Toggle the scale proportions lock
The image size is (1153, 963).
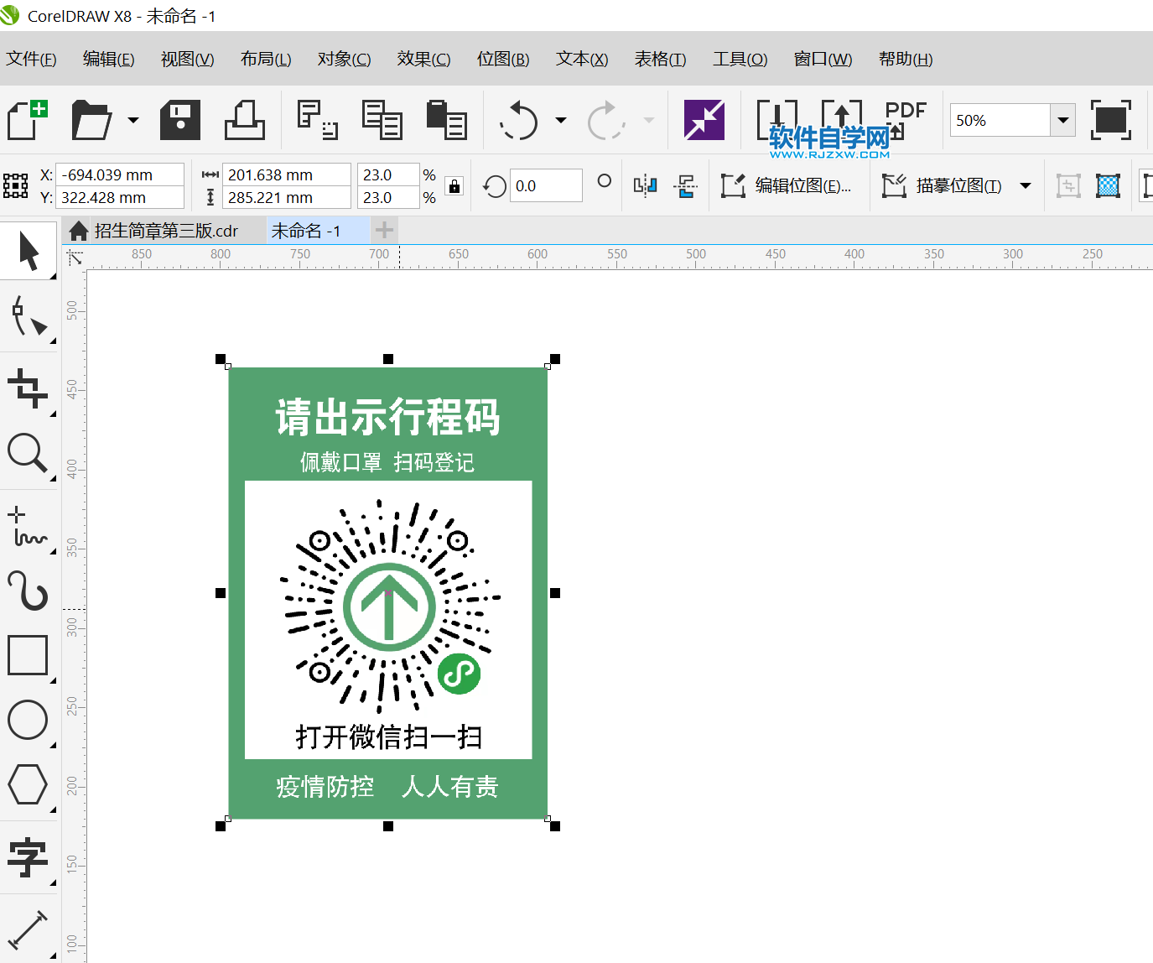click(x=454, y=185)
